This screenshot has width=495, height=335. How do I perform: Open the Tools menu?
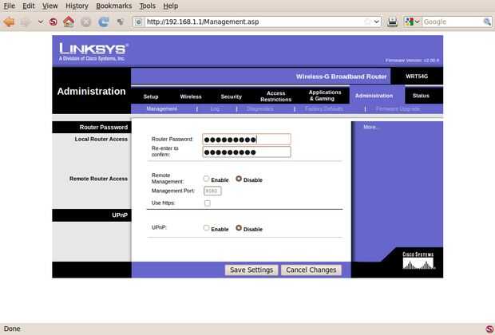pos(148,6)
